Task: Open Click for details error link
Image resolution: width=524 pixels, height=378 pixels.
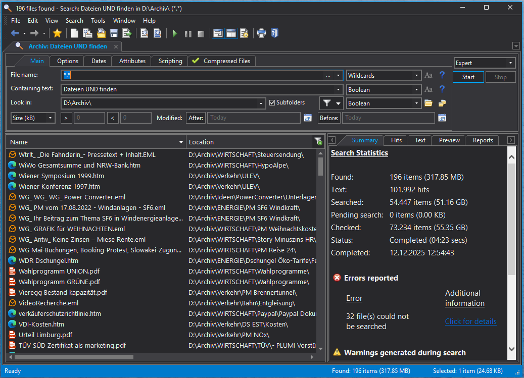Action: coord(470,321)
